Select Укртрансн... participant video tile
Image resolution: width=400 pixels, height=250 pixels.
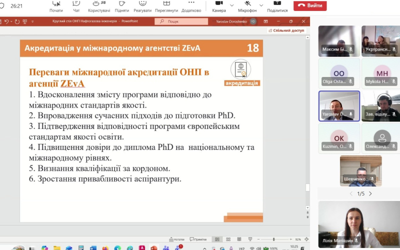(380, 41)
